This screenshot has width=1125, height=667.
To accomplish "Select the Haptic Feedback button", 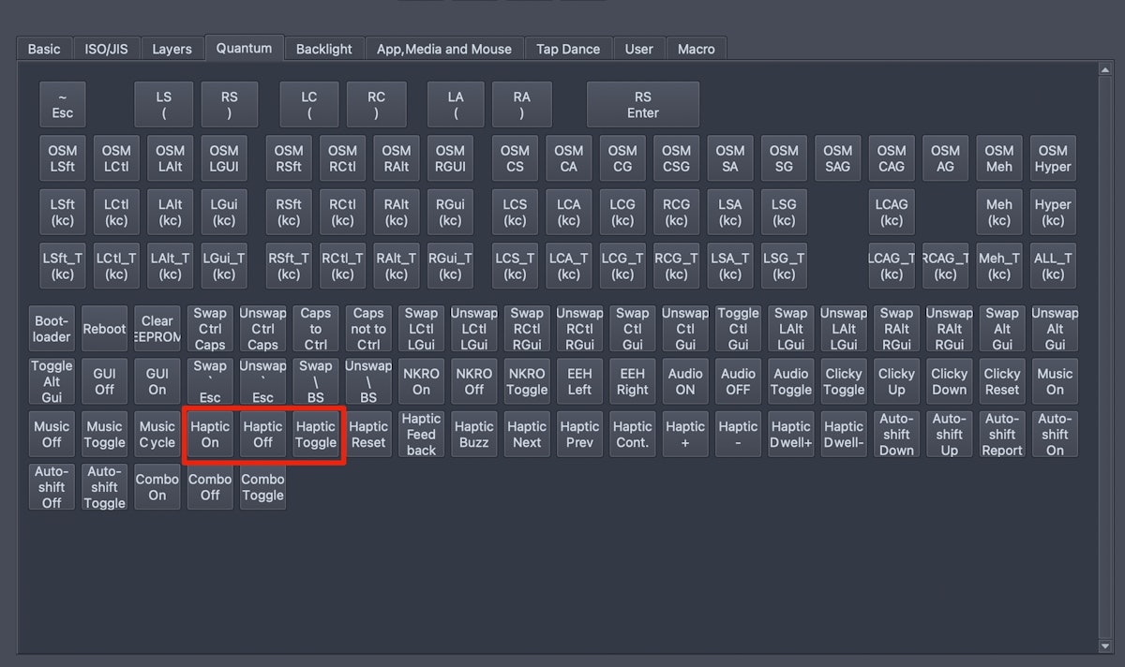I will (x=421, y=435).
